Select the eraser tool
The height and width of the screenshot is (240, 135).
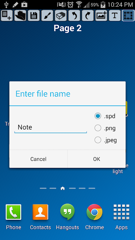pos(61,15)
